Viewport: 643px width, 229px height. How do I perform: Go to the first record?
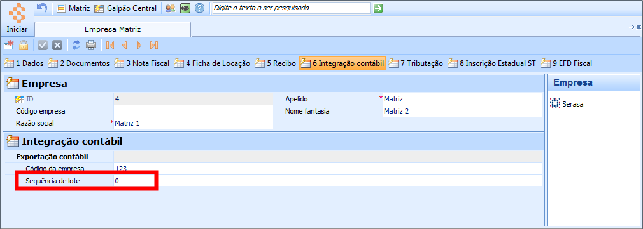(x=110, y=45)
